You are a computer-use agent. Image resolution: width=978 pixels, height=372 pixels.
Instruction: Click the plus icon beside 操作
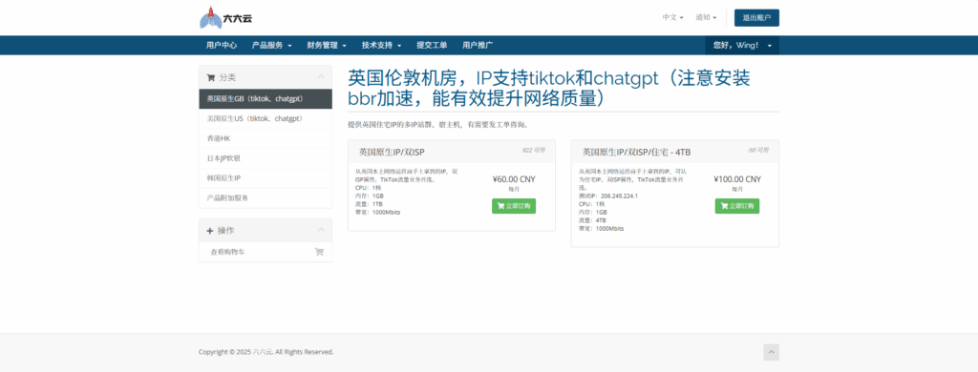click(210, 231)
